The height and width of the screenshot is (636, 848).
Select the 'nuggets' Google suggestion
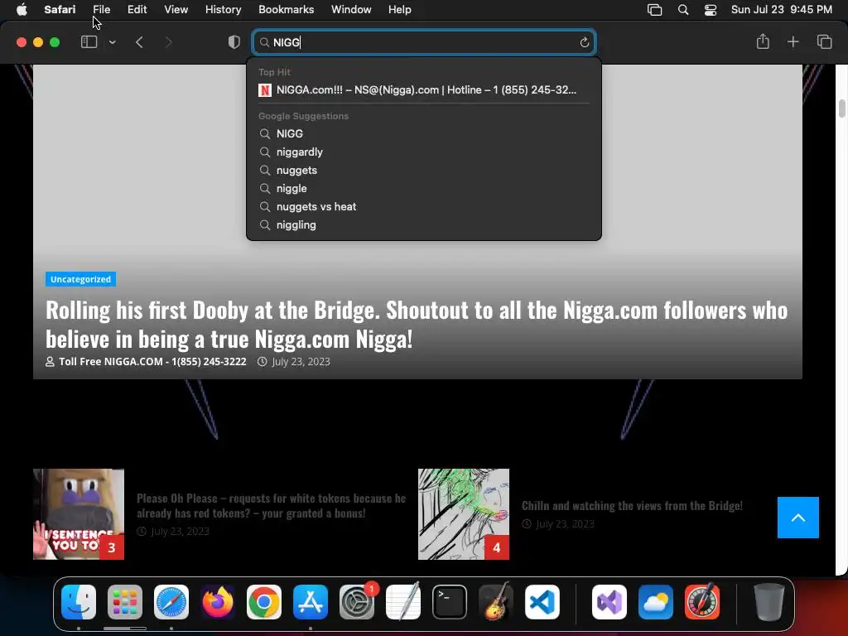pyautogui.click(x=424, y=171)
